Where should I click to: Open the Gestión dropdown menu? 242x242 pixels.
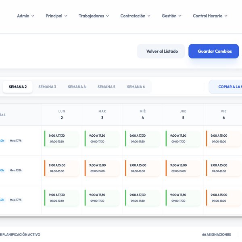point(171,16)
